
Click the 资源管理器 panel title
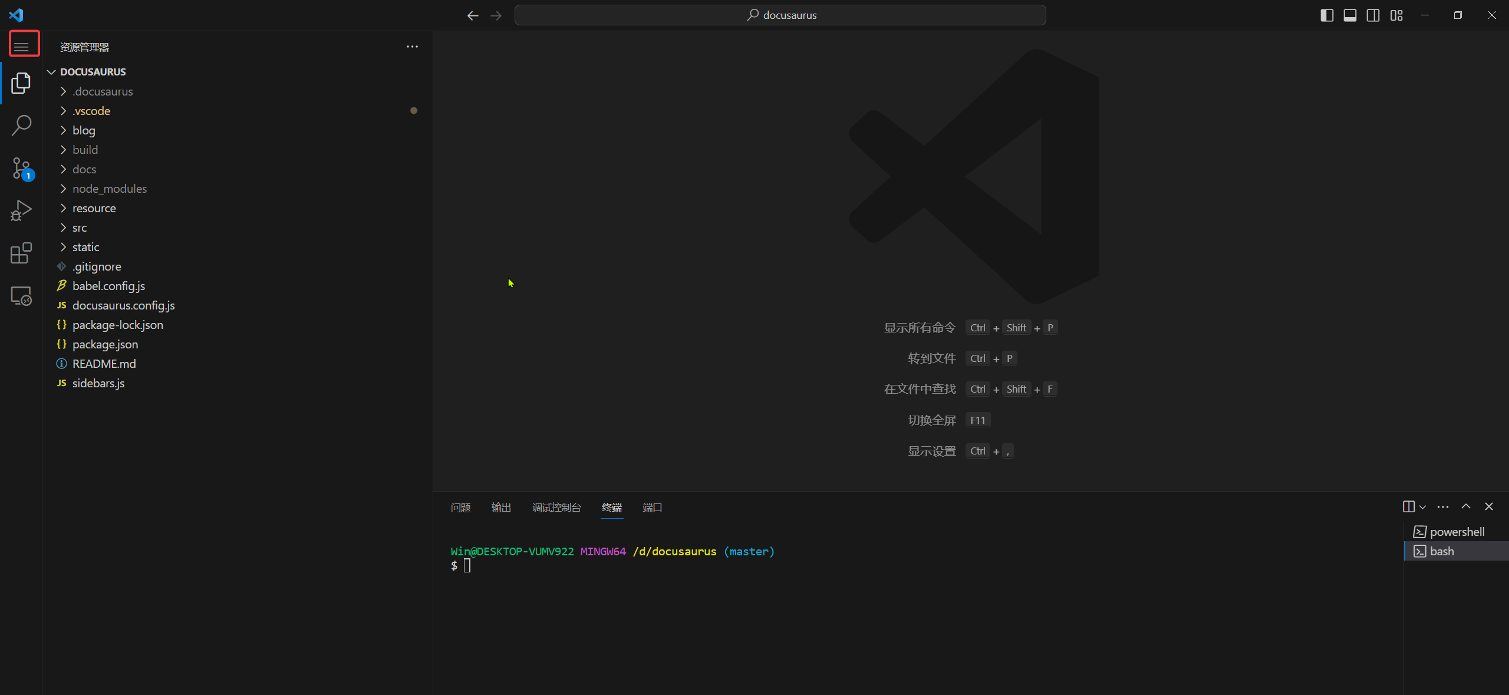(84, 47)
